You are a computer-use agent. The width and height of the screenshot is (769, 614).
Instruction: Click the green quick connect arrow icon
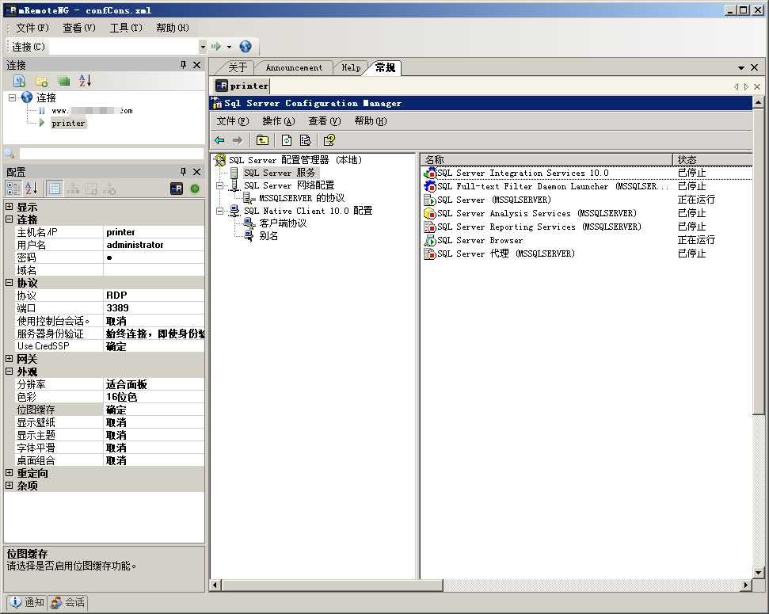[x=215, y=47]
